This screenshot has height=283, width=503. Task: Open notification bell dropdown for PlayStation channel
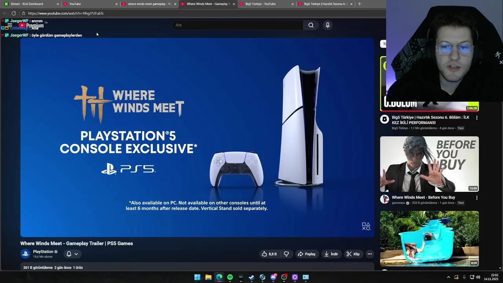72,254
